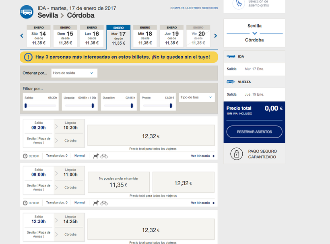Select the Jue 19 date tab

pyautogui.click(x=172, y=37)
